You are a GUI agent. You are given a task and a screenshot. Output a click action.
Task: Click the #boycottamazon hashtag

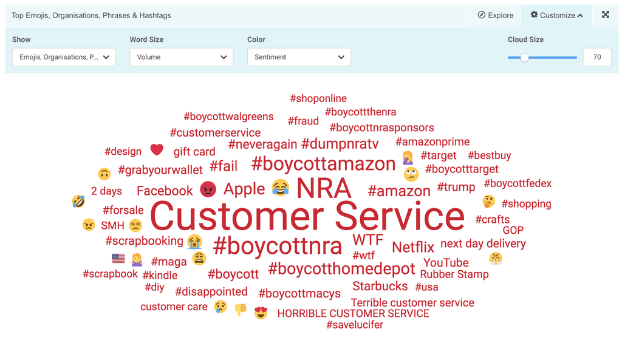point(323,164)
